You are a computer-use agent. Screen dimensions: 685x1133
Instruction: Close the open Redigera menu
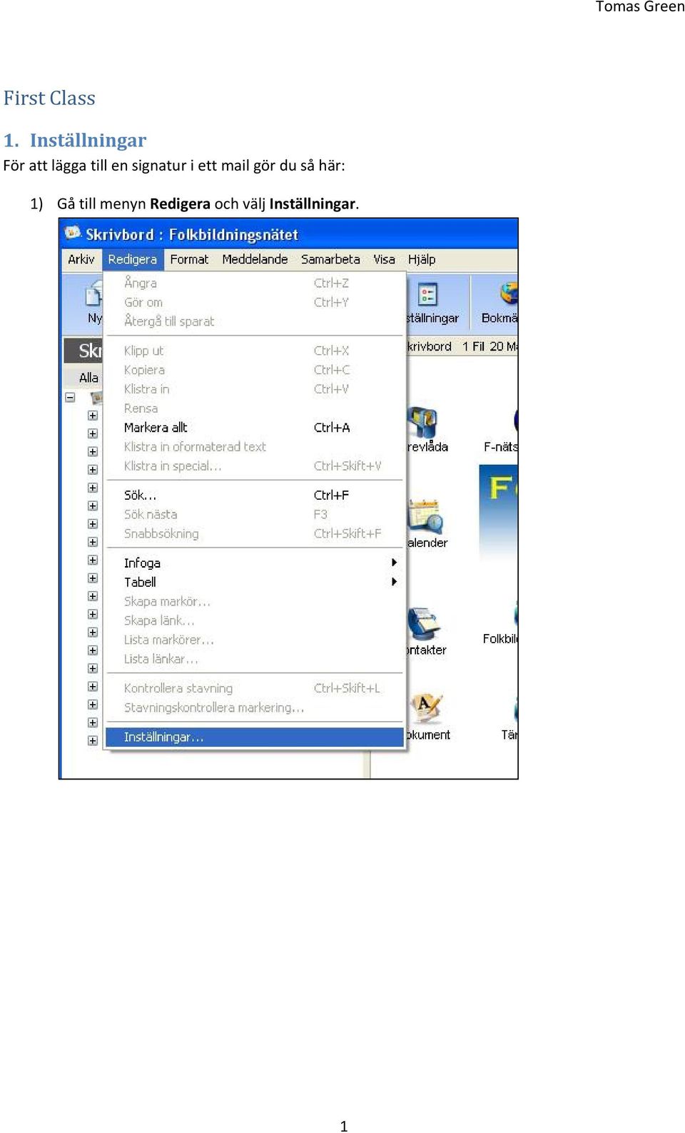(133, 259)
